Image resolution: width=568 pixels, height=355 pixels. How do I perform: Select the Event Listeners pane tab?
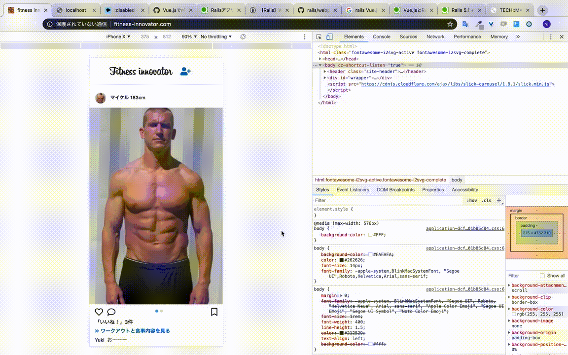pos(353,190)
